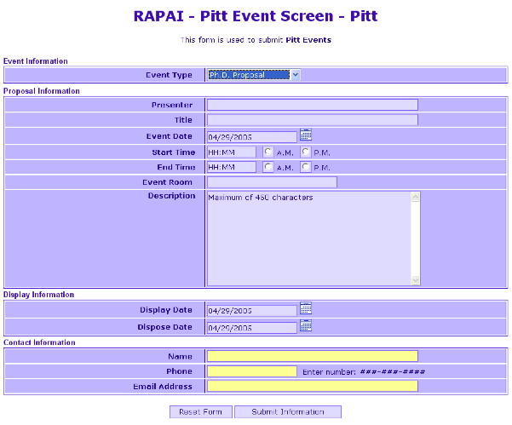The image size is (512, 425).
Task: Expand the Event Type dropdown
Action: [295, 75]
